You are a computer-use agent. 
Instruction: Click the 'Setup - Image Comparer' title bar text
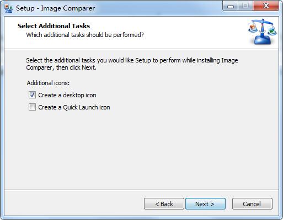55,8
